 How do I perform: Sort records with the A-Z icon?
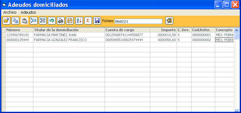pos(79,21)
